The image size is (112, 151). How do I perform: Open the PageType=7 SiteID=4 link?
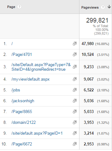(x=41, y=67)
